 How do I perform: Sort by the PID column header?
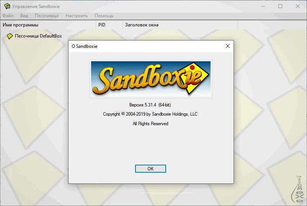click(x=109, y=25)
